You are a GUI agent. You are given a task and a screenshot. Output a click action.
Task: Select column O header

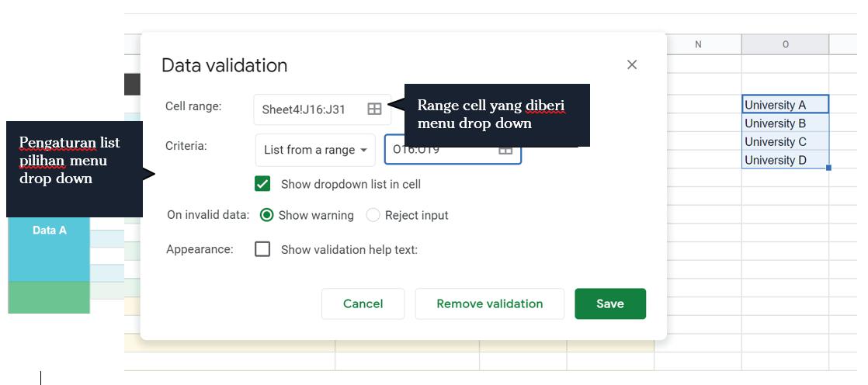785,44
